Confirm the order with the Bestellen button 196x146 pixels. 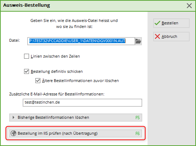pos(171,23)
